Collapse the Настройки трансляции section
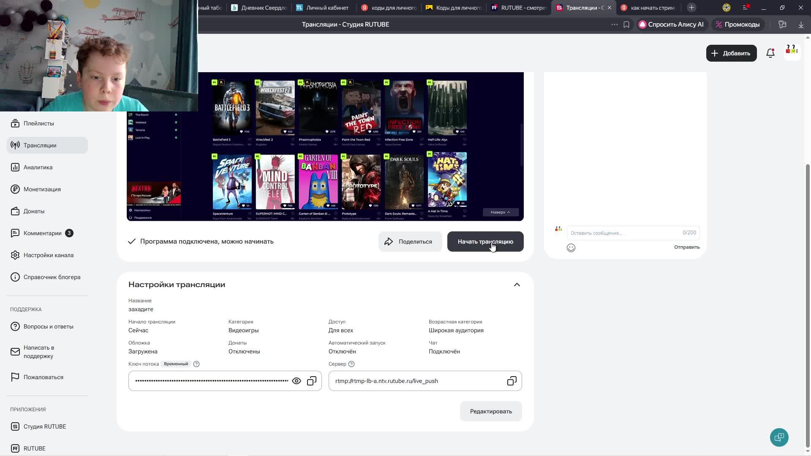The height and width of the screenshot is (456, 811). (517, 285)
